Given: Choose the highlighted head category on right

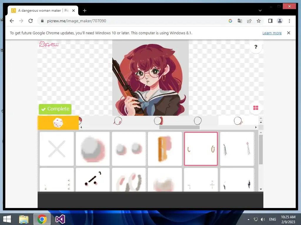Looking at the screenshot, I should (238, 121).
